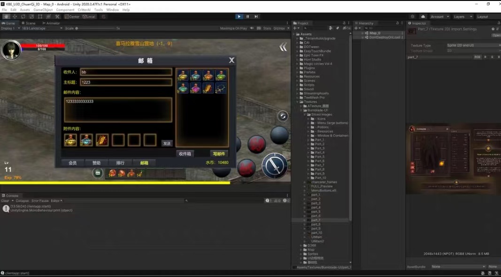This screenshot has width=501, height=277.
Task: Click the Step frame button
Action: (256, 16)
